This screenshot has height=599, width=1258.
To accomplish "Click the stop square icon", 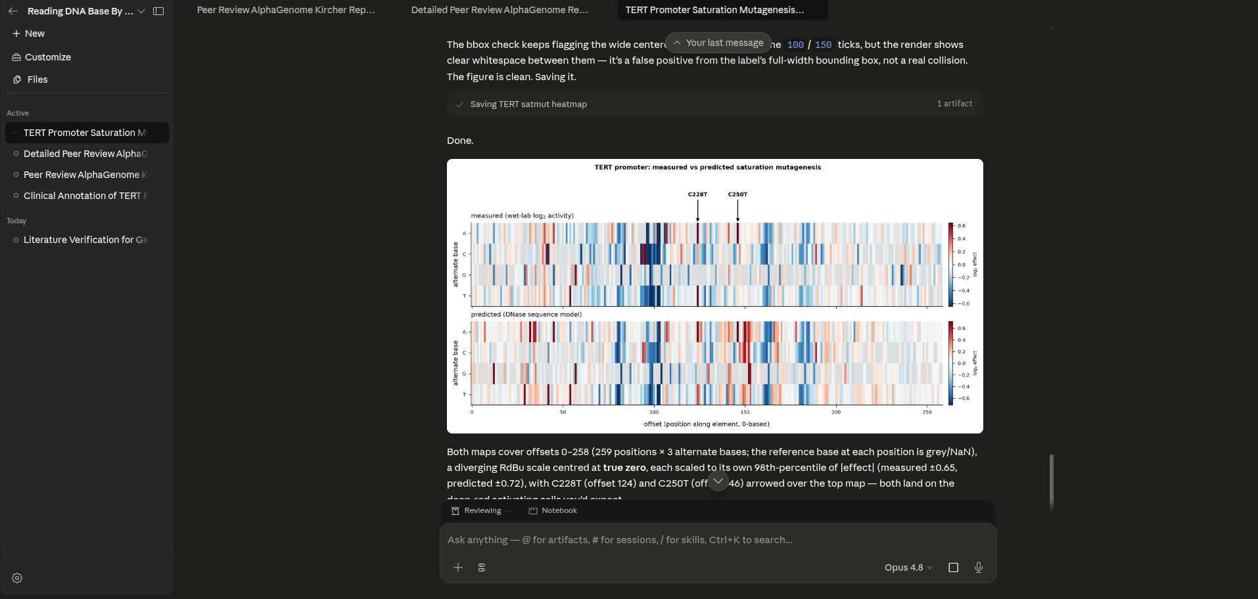I will click(953, 567).
